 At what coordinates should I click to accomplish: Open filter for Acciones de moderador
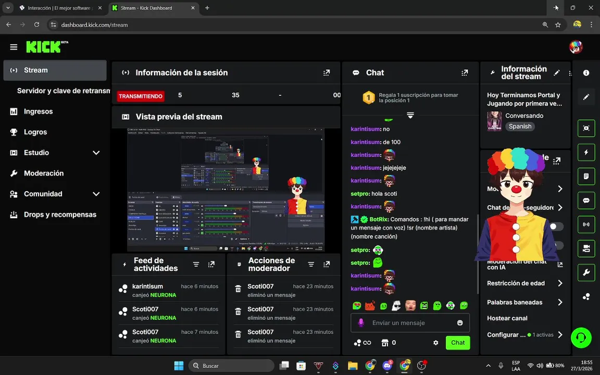coord(311,265)
